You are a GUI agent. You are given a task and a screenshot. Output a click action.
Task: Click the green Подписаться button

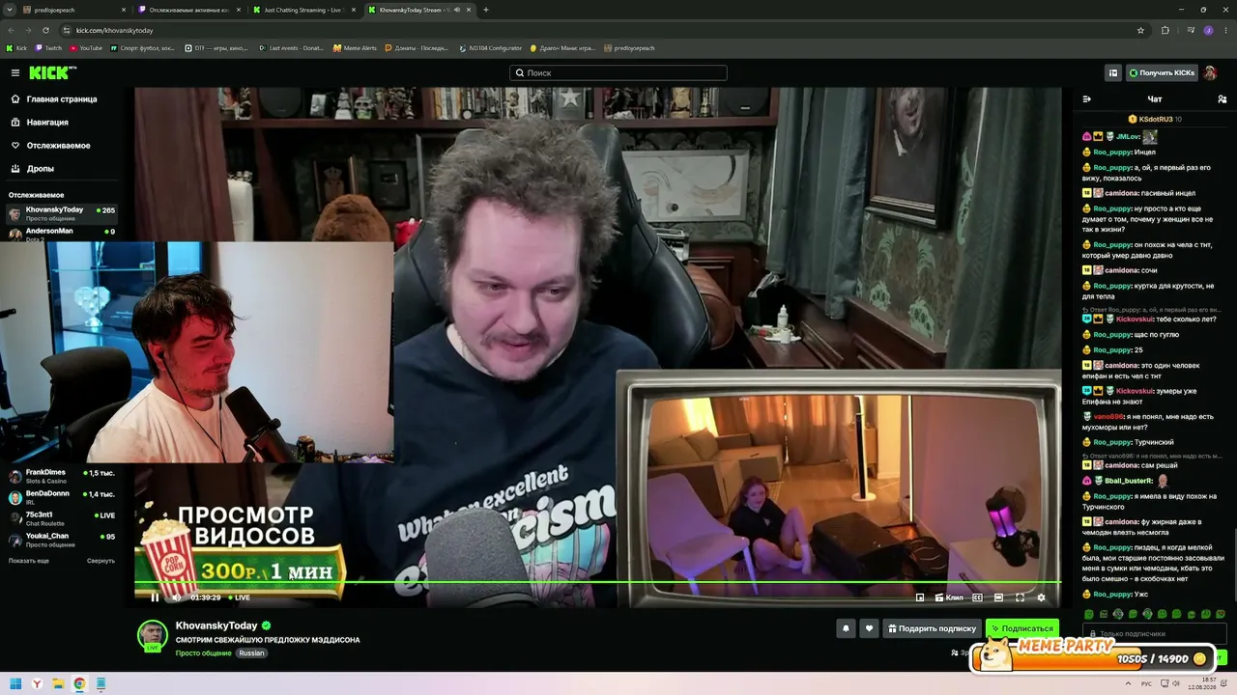click(1021, 628)
